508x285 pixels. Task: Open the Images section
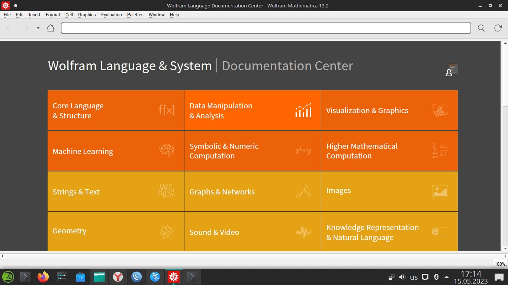coord(389,191)
